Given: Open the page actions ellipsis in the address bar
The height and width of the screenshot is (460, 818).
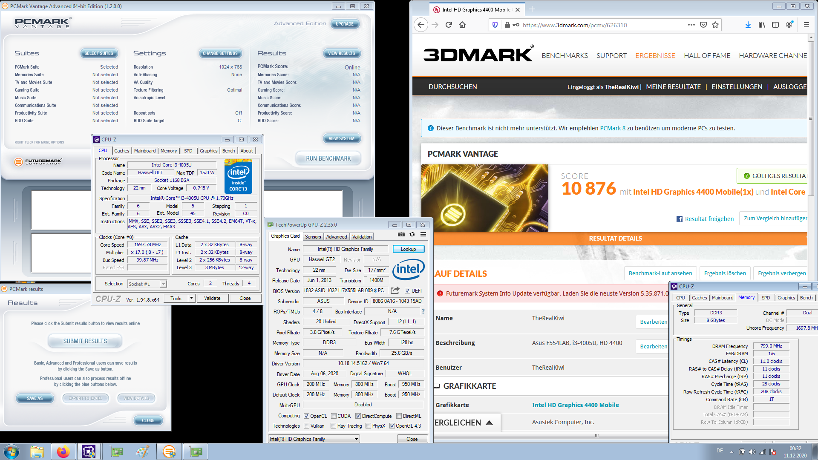Looking at the screenshot, I should coord(691,25).
